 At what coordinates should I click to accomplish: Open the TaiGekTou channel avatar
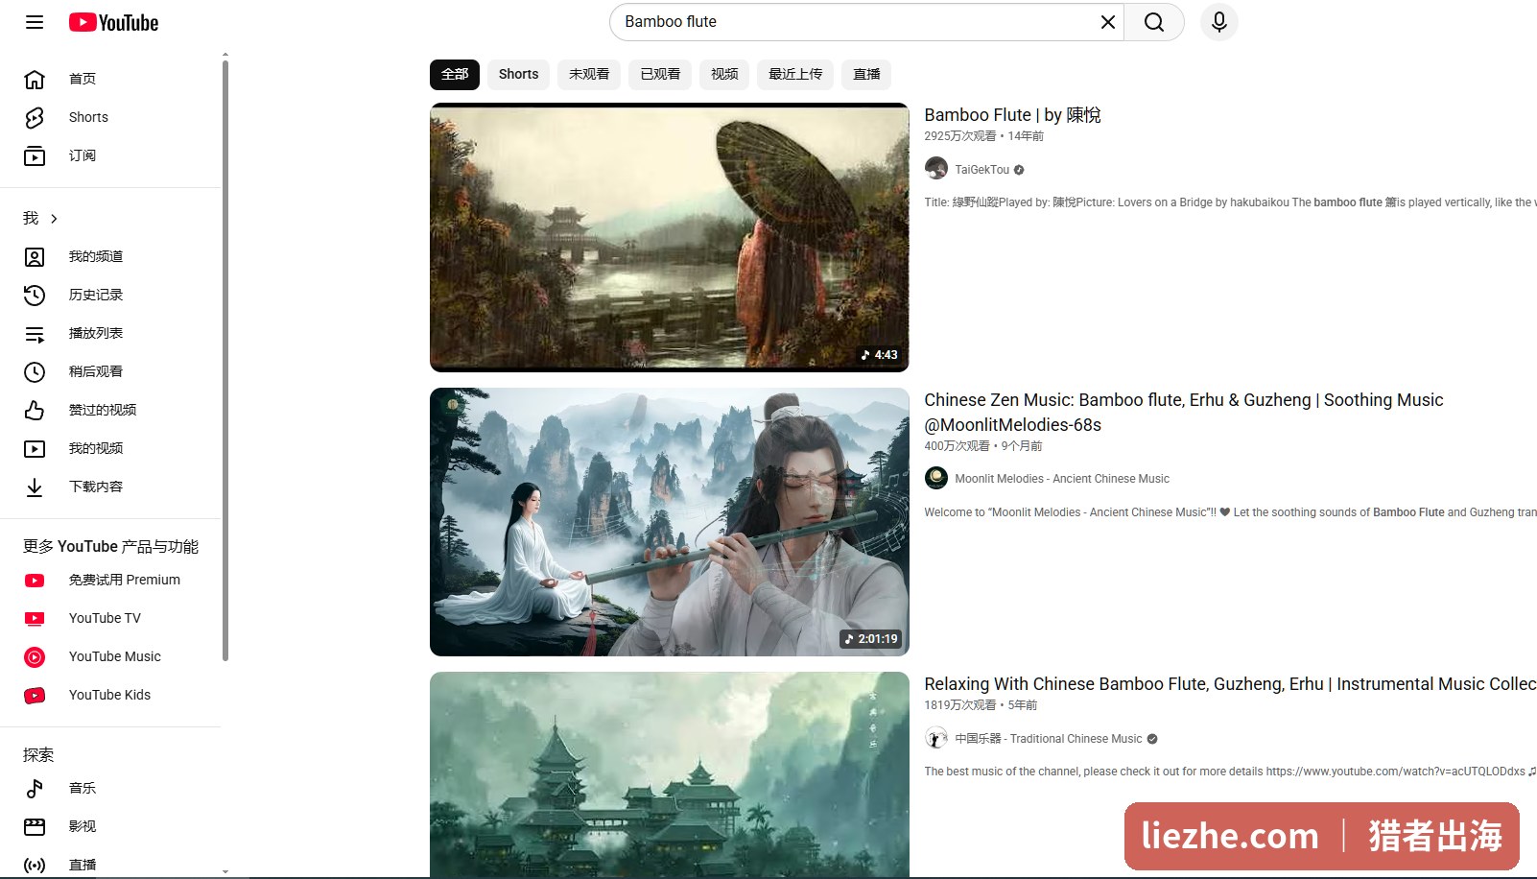click(936, 169)
